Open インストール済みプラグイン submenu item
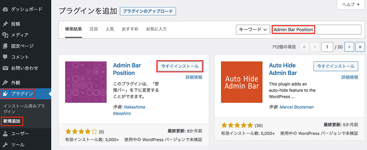The image size is (367, 150). [24, 109]
